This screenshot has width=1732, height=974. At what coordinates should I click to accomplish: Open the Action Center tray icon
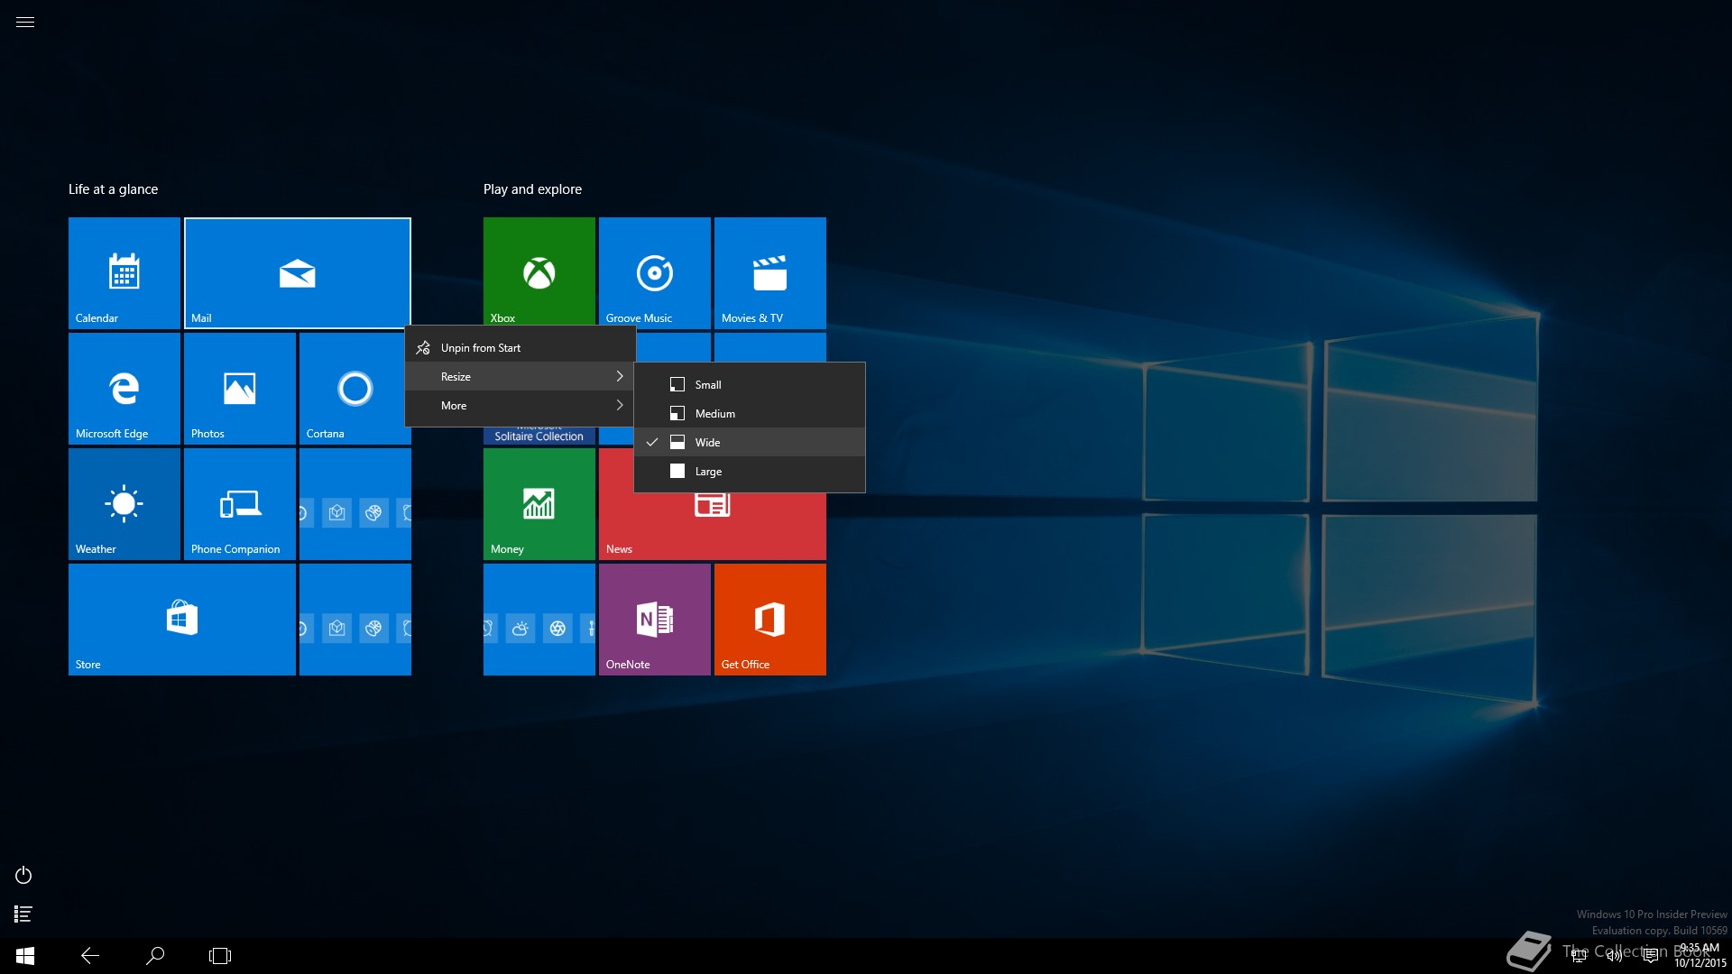(1651, 956)
